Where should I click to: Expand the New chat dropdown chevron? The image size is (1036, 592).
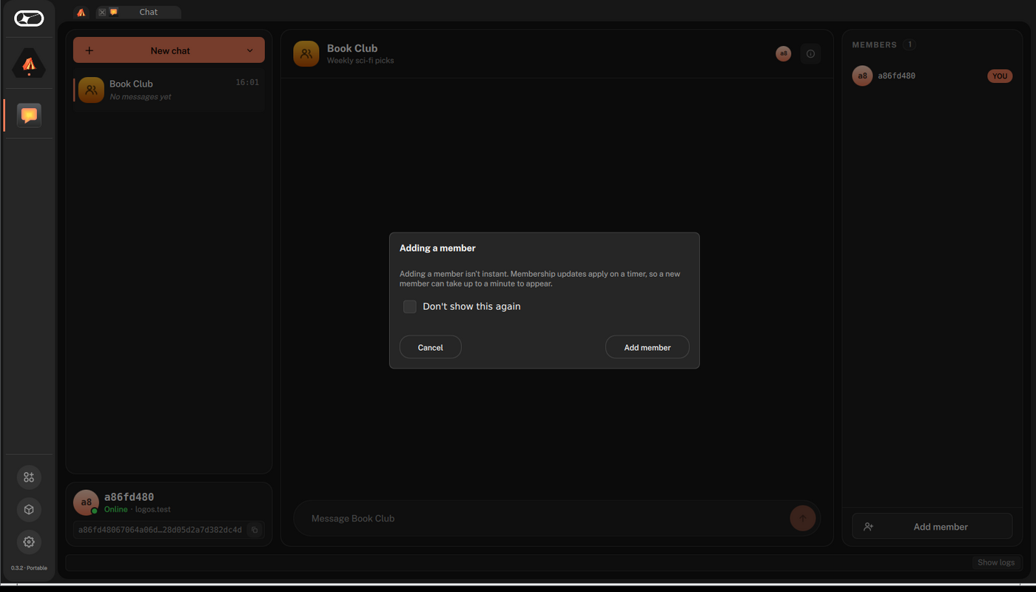249,50
